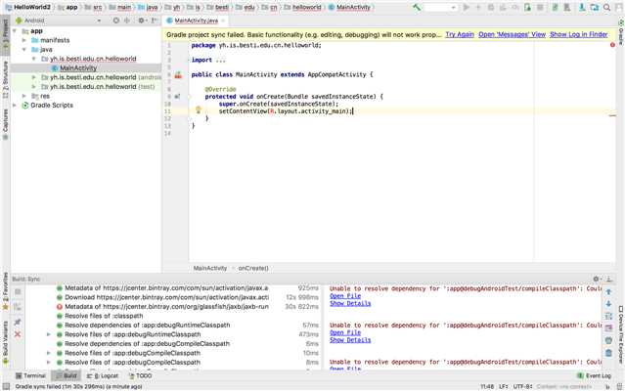625x391 pixels.
Task: Click the first Open File link in build output
Action: [345, 296]
